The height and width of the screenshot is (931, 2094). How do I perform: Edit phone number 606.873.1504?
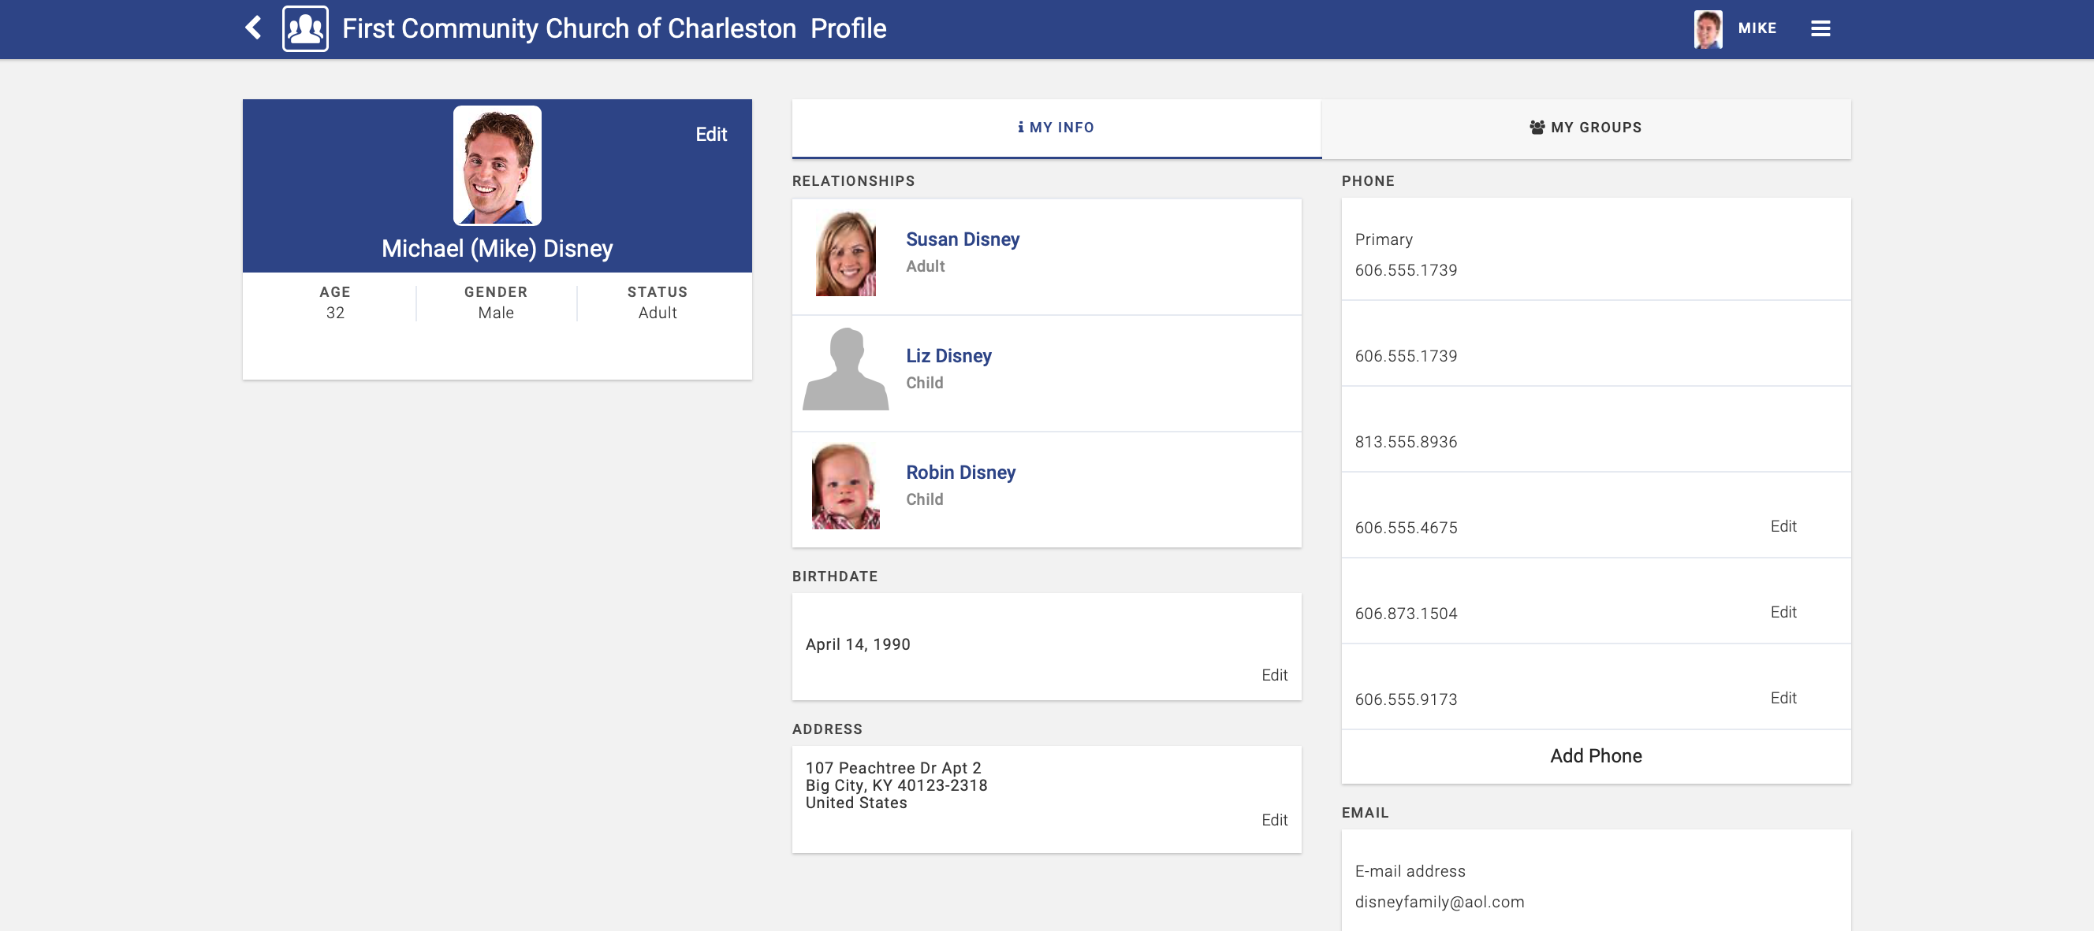pos(1783,613)
